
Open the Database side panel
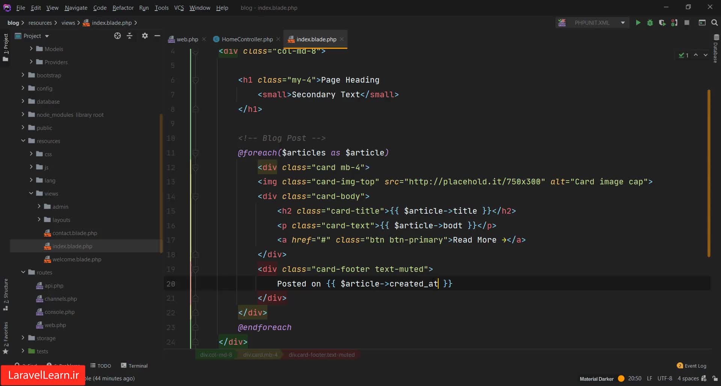tap(716, 49)
